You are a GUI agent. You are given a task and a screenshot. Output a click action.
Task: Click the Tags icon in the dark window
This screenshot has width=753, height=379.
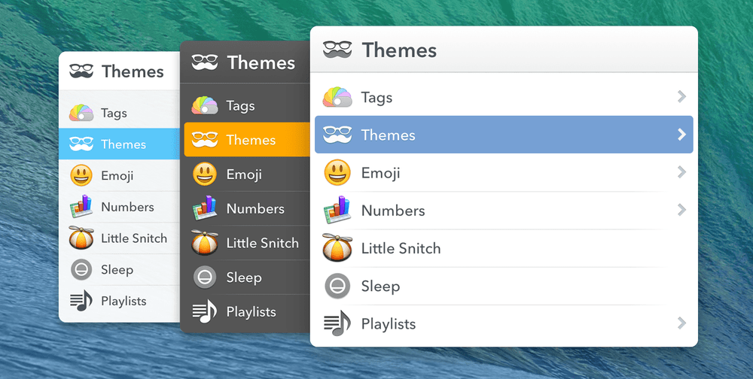[205, 105]
